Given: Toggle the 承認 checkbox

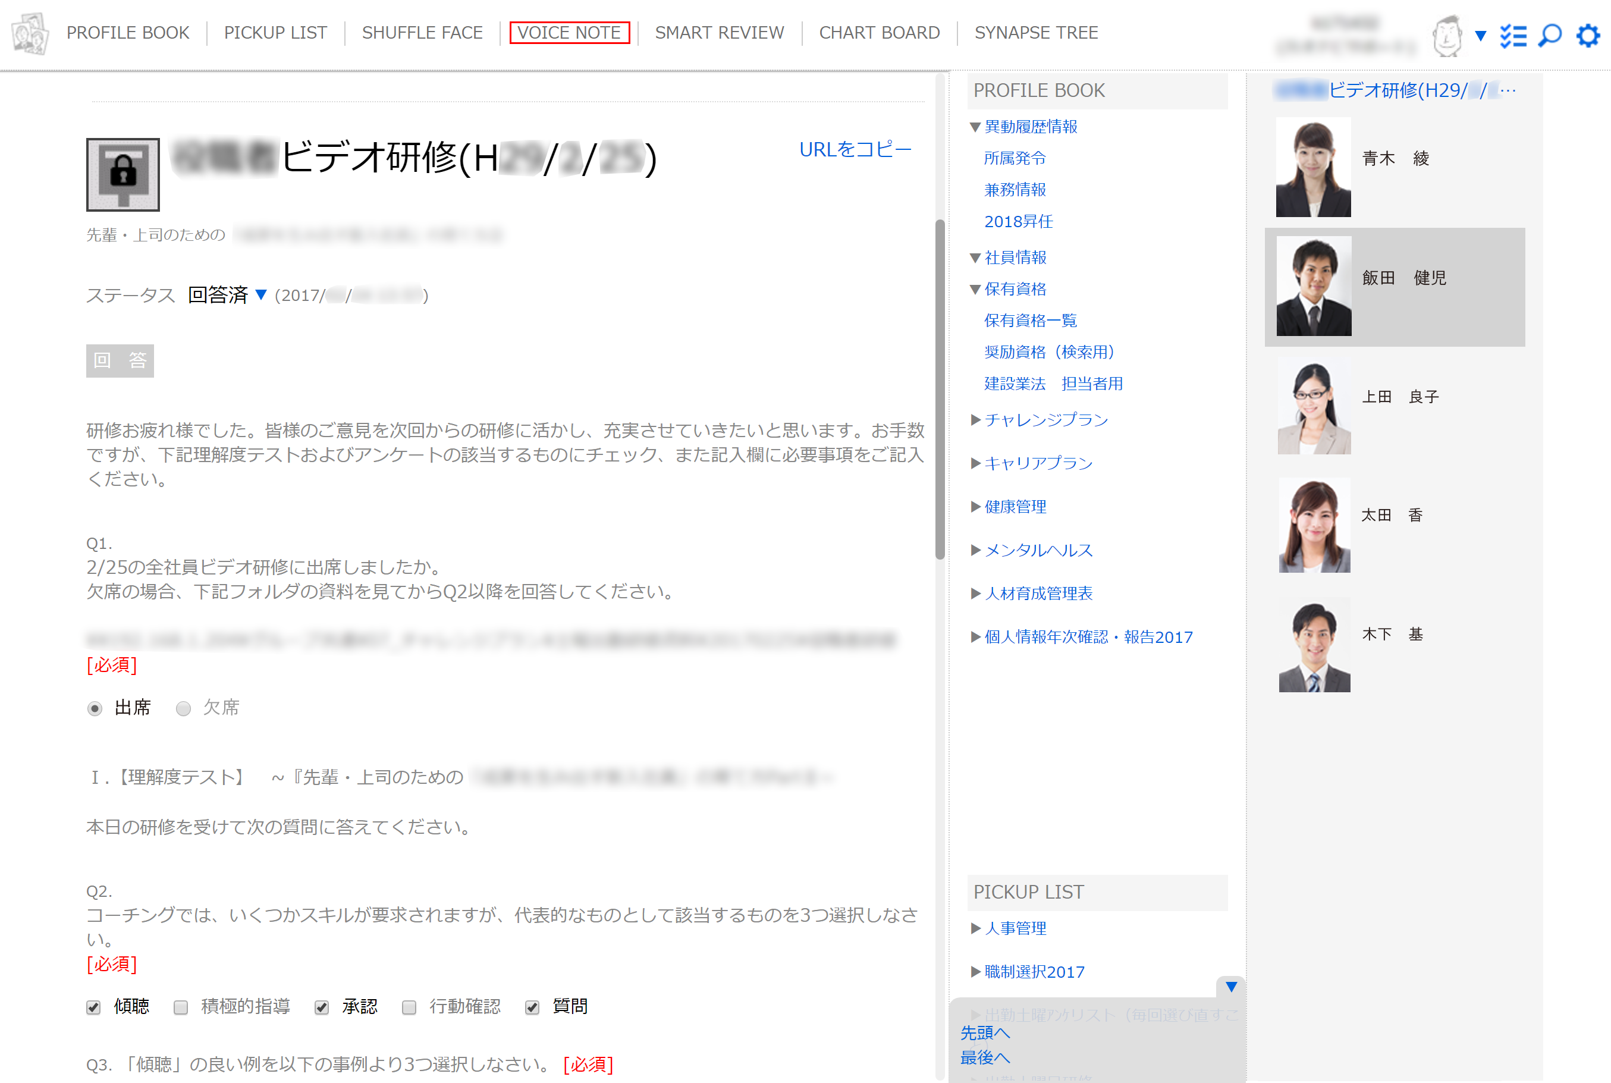Looking at the screenshot, I should pyautogui.click(x=321, y=1007).
